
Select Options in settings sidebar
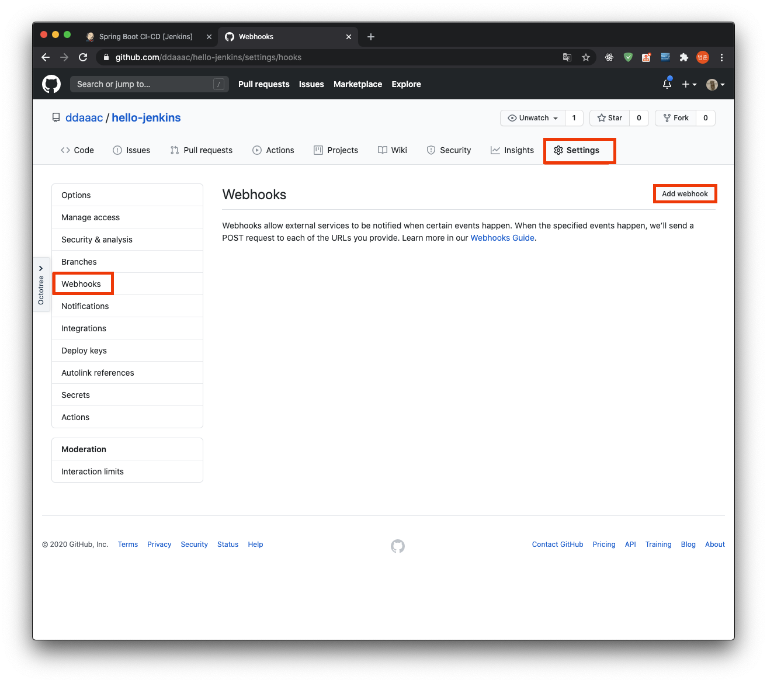point(127,195)
